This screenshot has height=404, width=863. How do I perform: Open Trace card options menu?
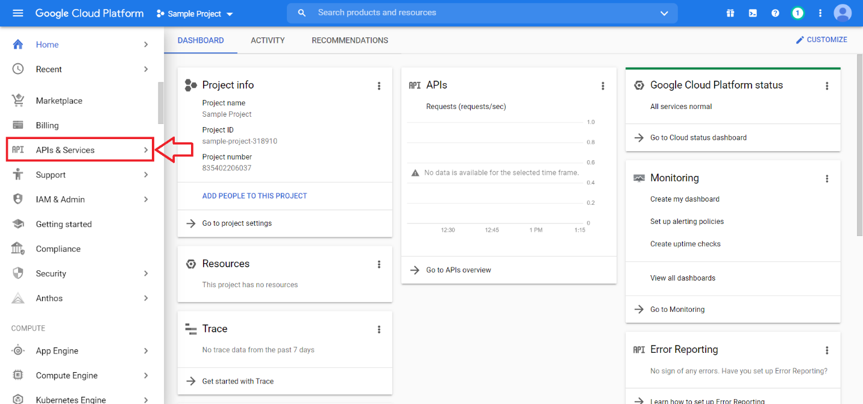pyautogui.click(x=379, y=329)
